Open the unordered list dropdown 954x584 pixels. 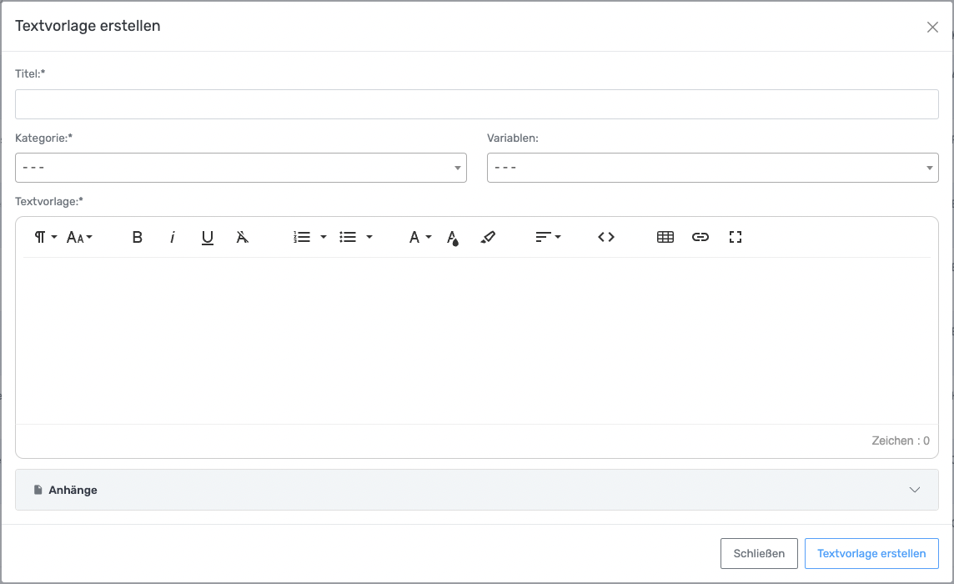coord(356,238)
